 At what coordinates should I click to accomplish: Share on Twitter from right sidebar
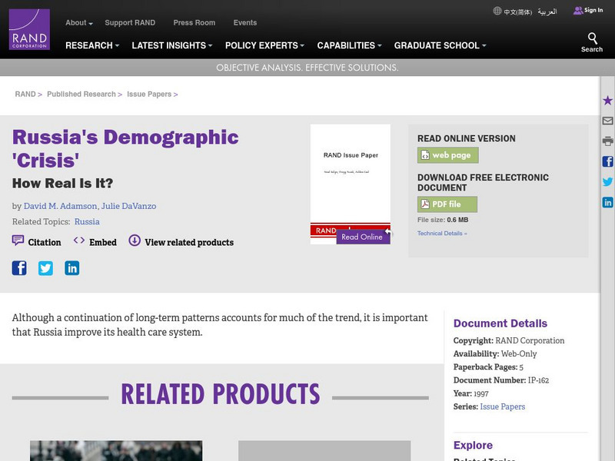click(607, 182)
